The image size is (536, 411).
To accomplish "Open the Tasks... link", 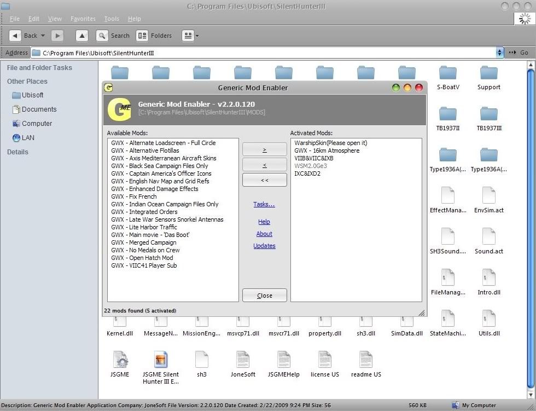I will (264, 204).
